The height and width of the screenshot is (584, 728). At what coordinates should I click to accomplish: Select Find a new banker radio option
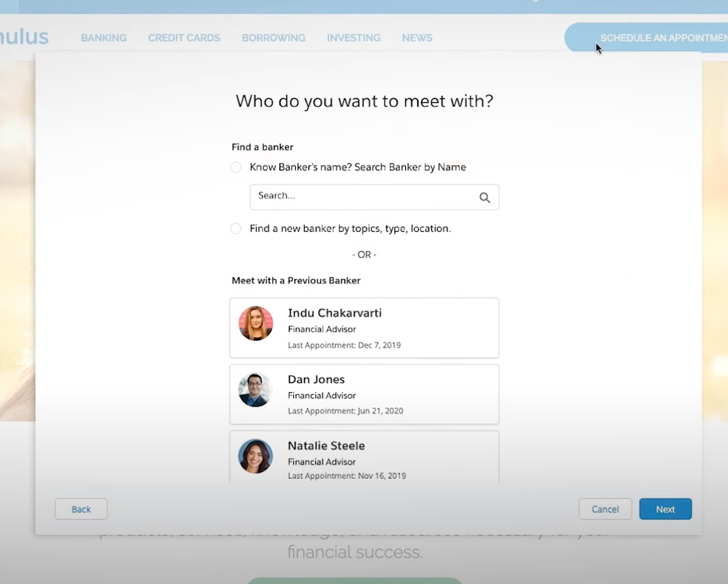pyautogui.click(x=236, y=229)
